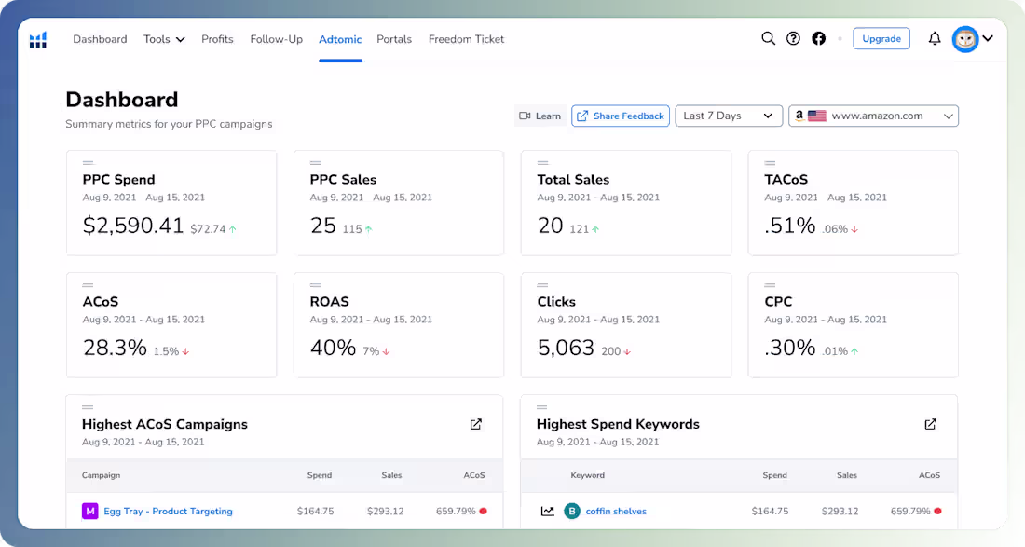Open the Egg Tray - Product Targeting campaign link
This screenshot has height=547, width=1025.
tap(168, 511)
